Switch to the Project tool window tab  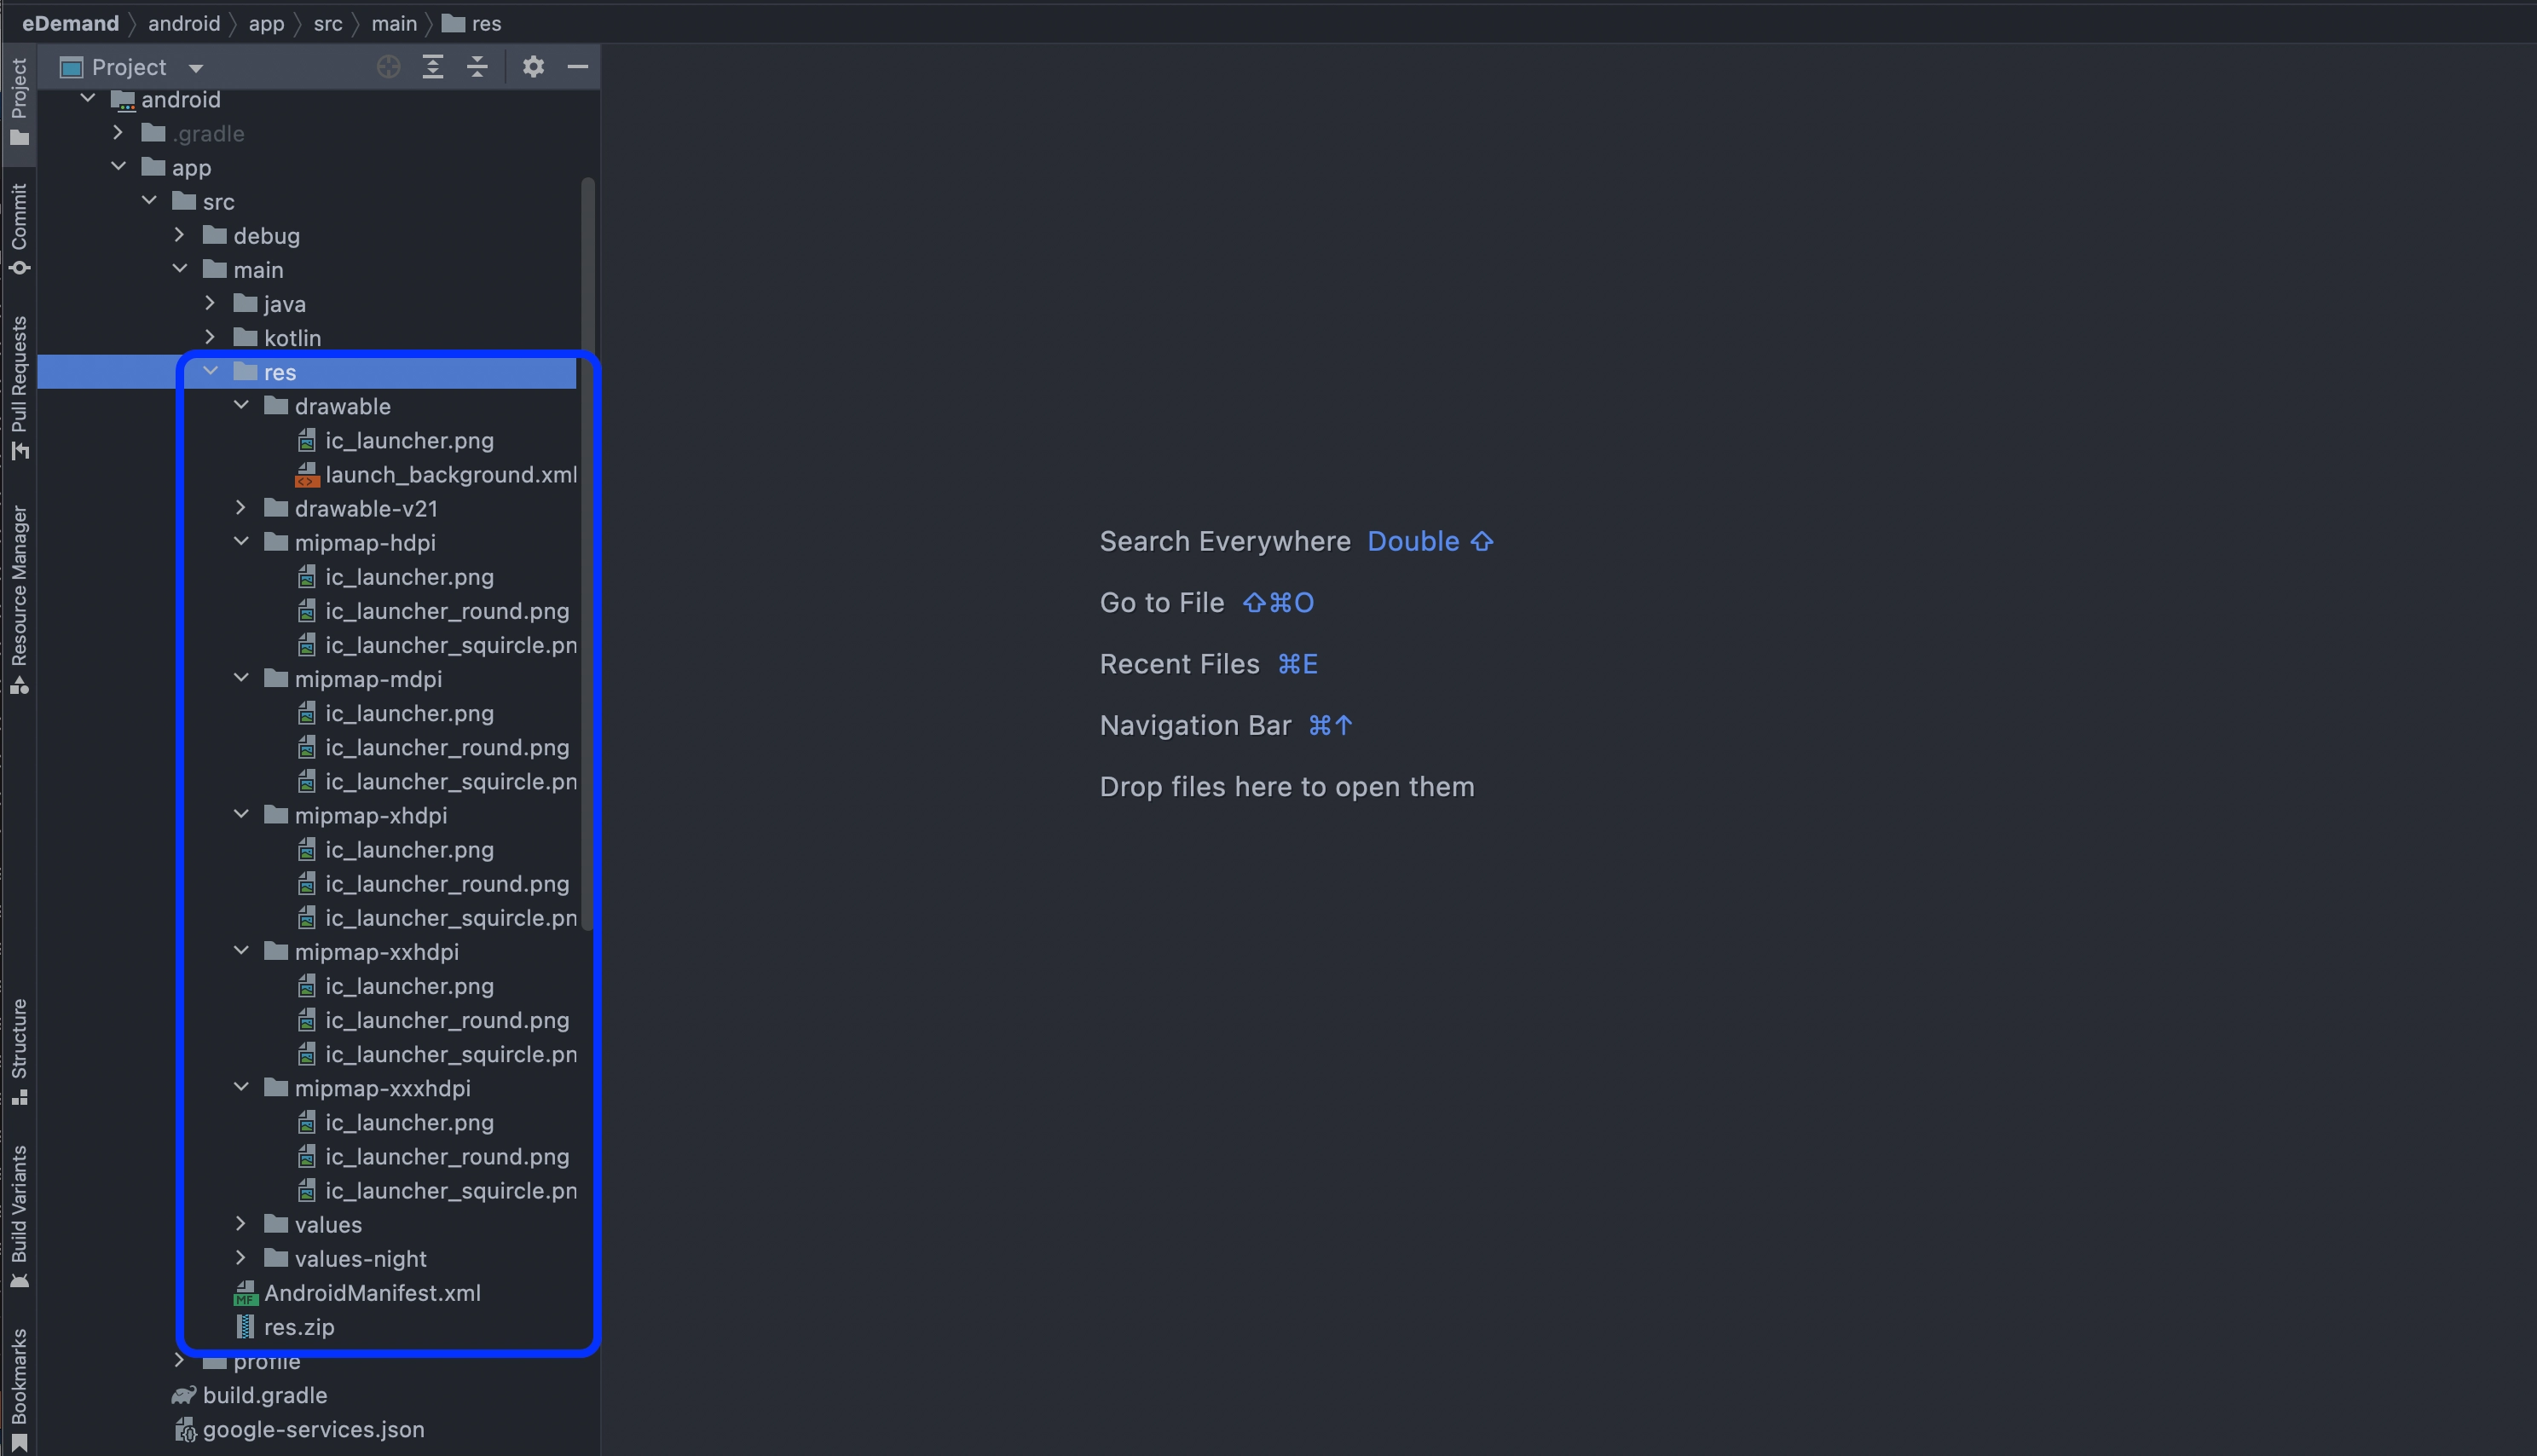click(19, 102)
